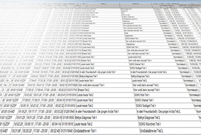Click the time cell 18:01:20
Viewport: 201px width, 135px height.
(x=37, y=95)
